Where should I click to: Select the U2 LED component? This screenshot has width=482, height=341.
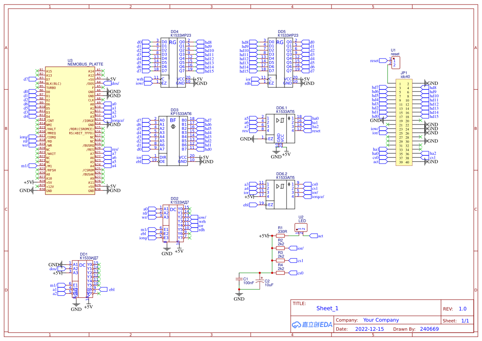tap(301, 228)
